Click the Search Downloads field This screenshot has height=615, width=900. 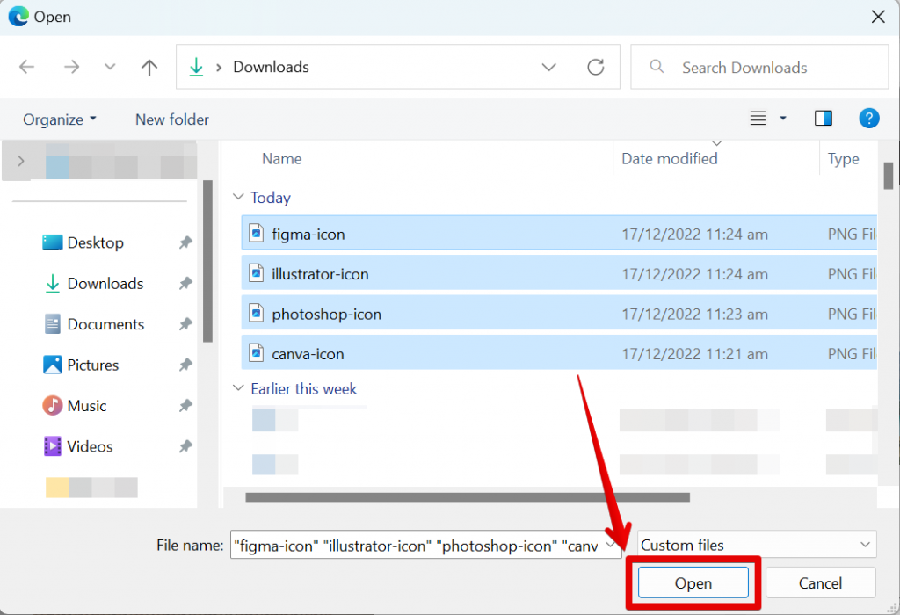[x=756, y=68]
